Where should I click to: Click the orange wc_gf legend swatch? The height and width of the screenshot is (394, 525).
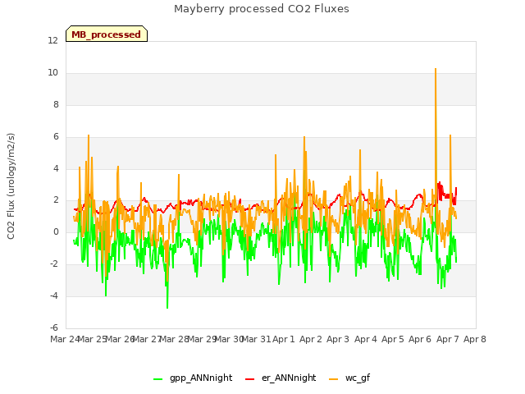tap(334, 379)
